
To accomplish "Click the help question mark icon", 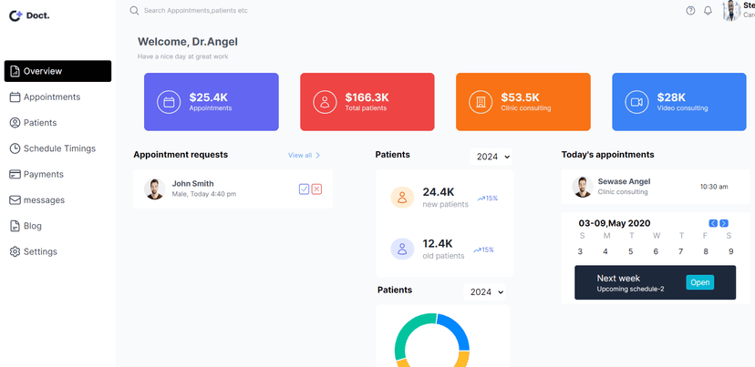I will click(x=690, y=11).
